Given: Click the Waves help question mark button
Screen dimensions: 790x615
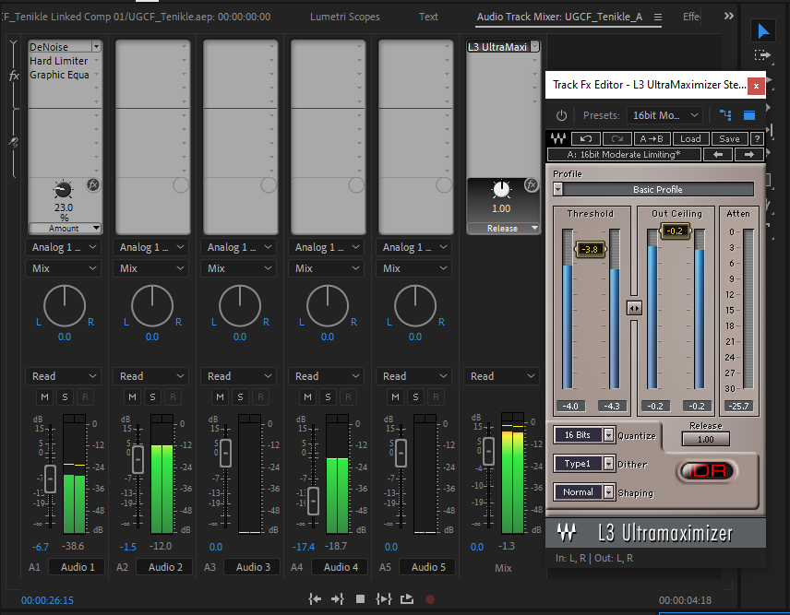Looking at the screenshot, I should (x=757, y=139).
